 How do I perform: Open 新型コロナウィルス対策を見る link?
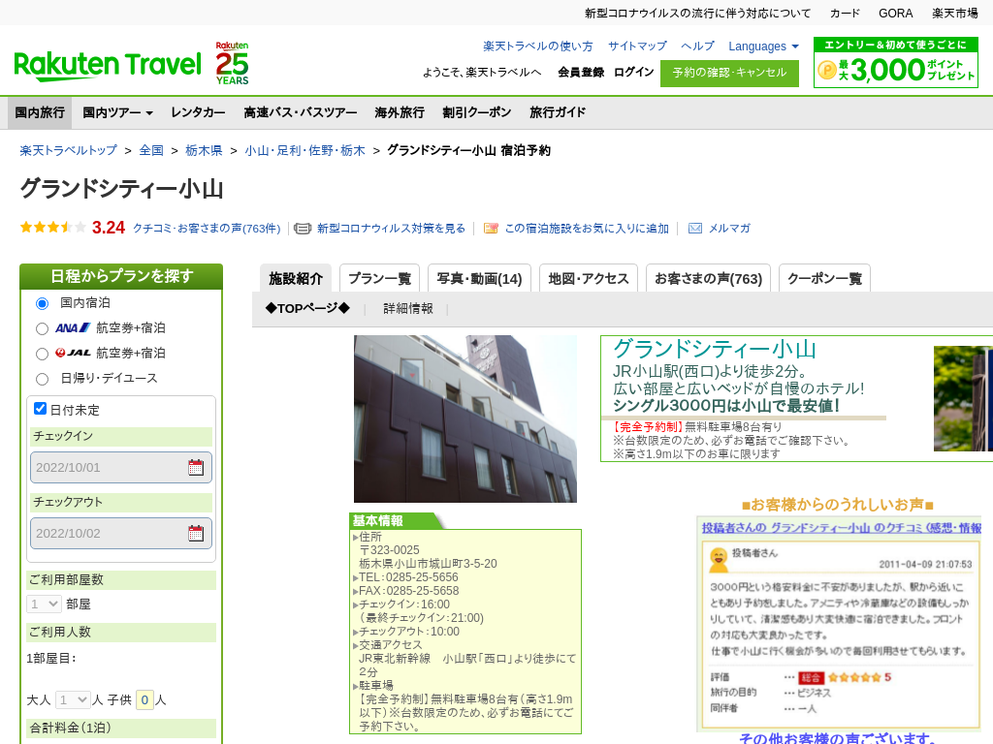click(391, 229)
